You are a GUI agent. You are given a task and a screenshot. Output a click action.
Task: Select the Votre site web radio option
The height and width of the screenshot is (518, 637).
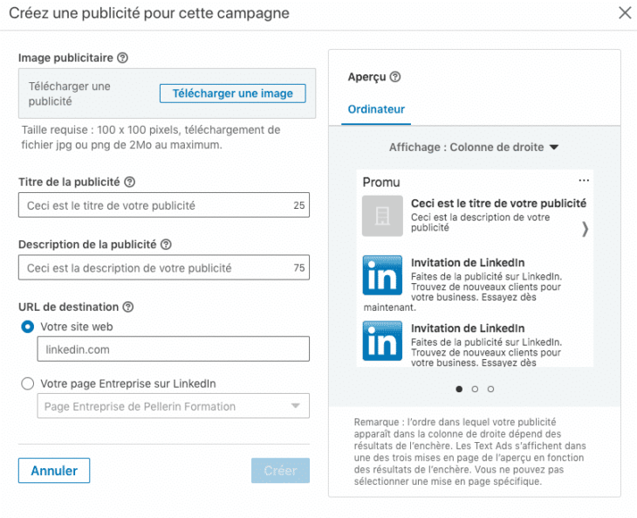coord(28,327)
